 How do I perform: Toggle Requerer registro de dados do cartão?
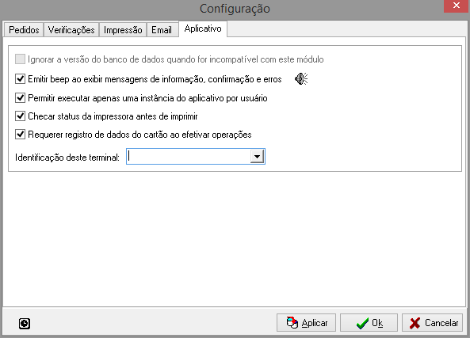tap(20, 135)
